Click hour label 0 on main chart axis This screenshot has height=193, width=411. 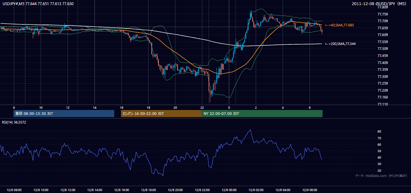coord(229,107)
